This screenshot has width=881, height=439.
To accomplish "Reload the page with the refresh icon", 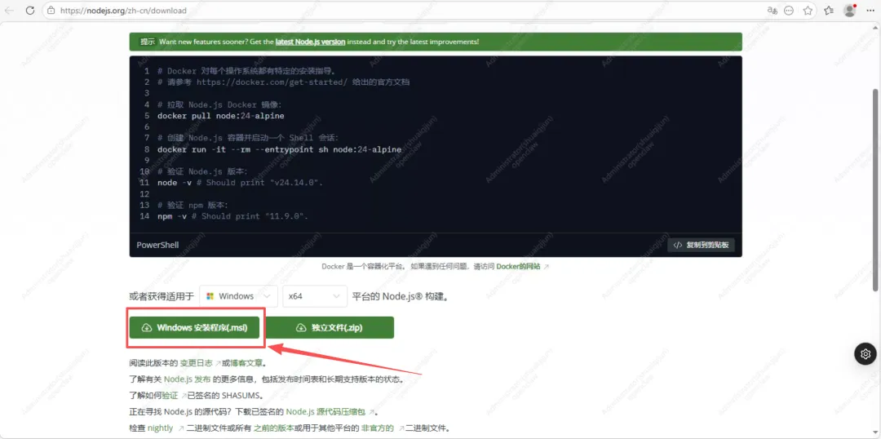I will (30, 10).
